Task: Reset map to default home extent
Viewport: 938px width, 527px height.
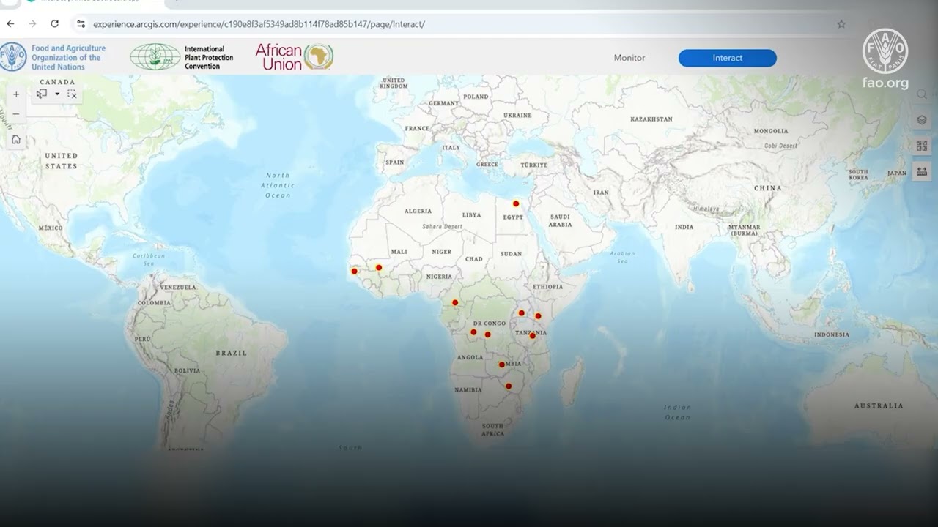Action: [x=16, y=140]
